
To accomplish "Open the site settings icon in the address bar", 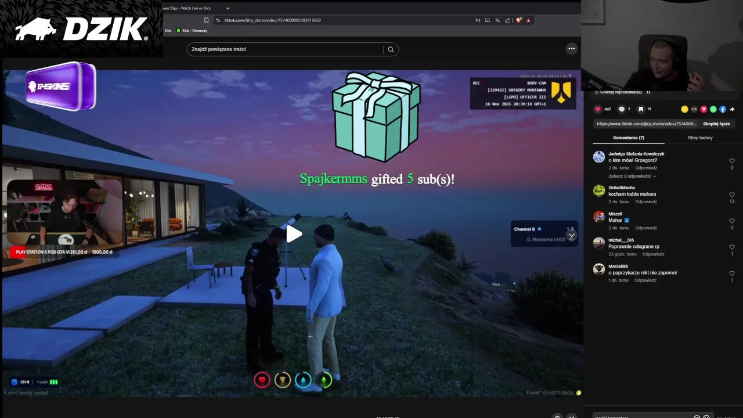I will 218,20.
